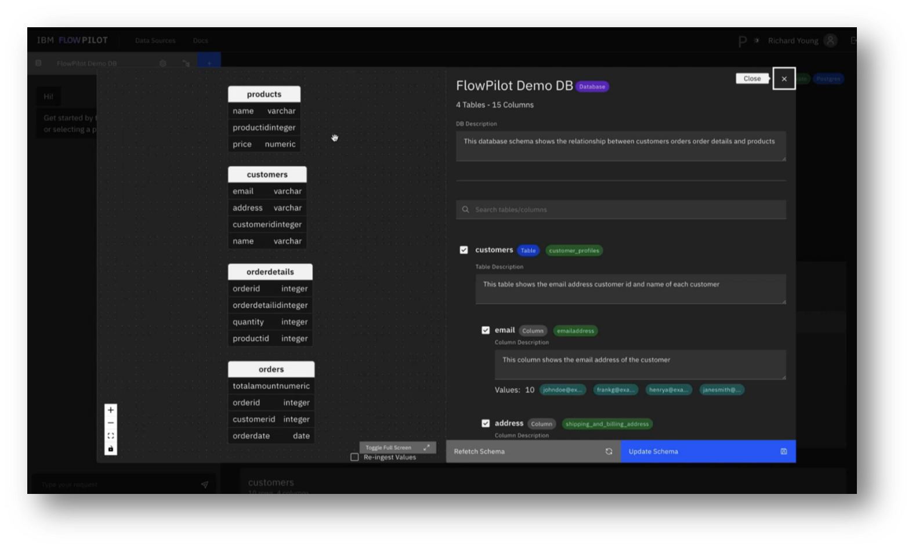Click the Toggle Full Screen button
Viewport: 912px width, 549px height.
pyautogui.click(x=397, y=448)
